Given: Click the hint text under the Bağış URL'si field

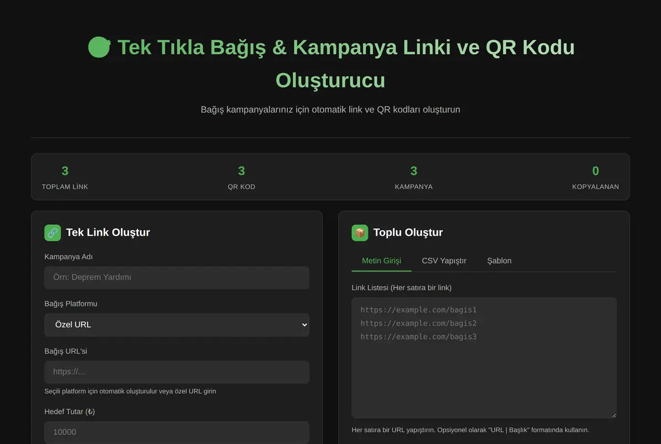Looking at the screenshot, I should click(130, 391).
